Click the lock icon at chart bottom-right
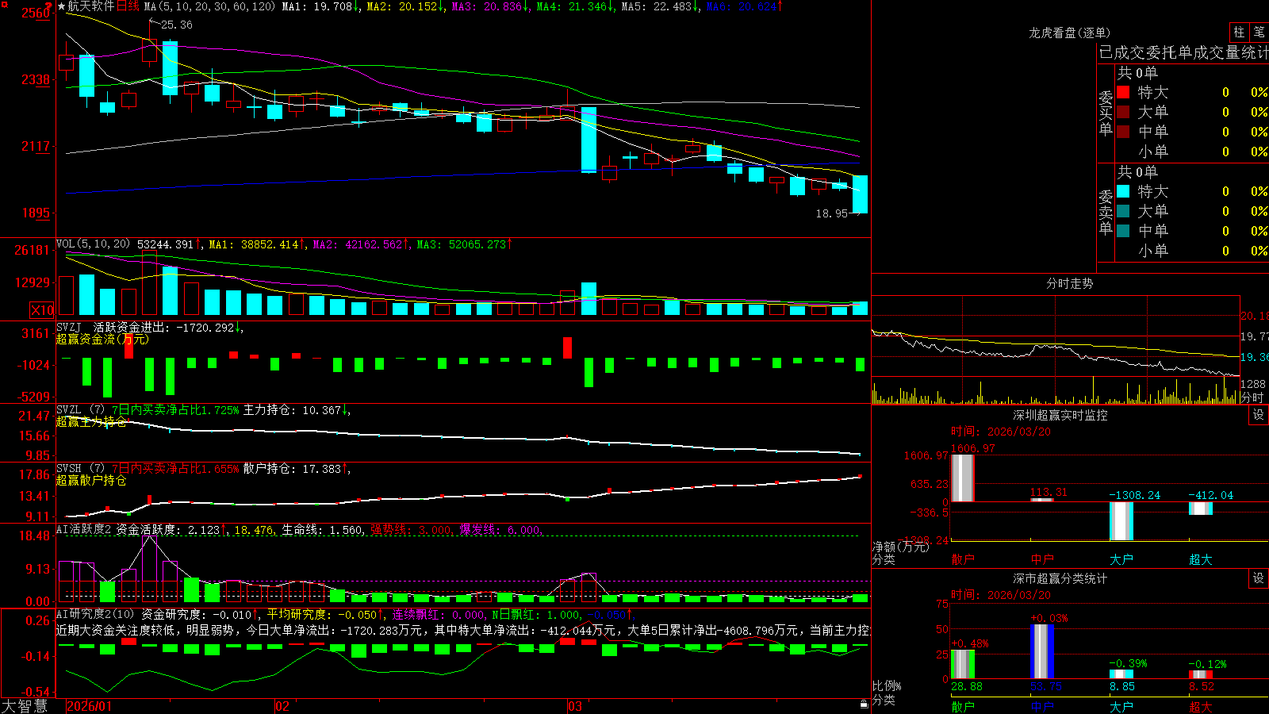1269x714 pixels. (x=865, y=704)
